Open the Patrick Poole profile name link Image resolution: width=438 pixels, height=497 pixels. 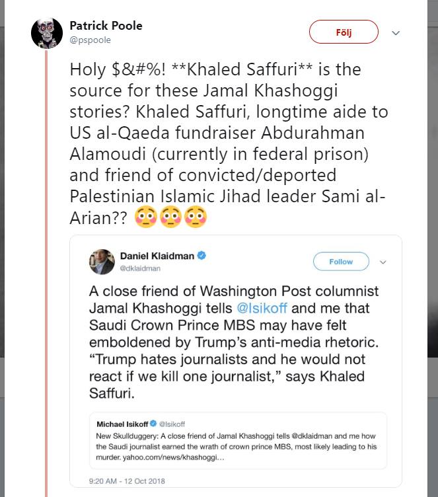click(x=106, y=26)
